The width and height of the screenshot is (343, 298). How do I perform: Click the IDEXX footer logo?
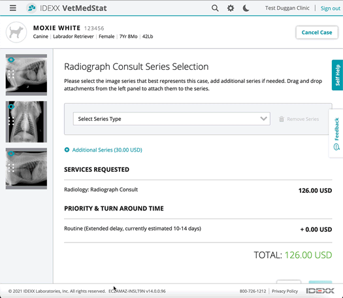(320, 291)
